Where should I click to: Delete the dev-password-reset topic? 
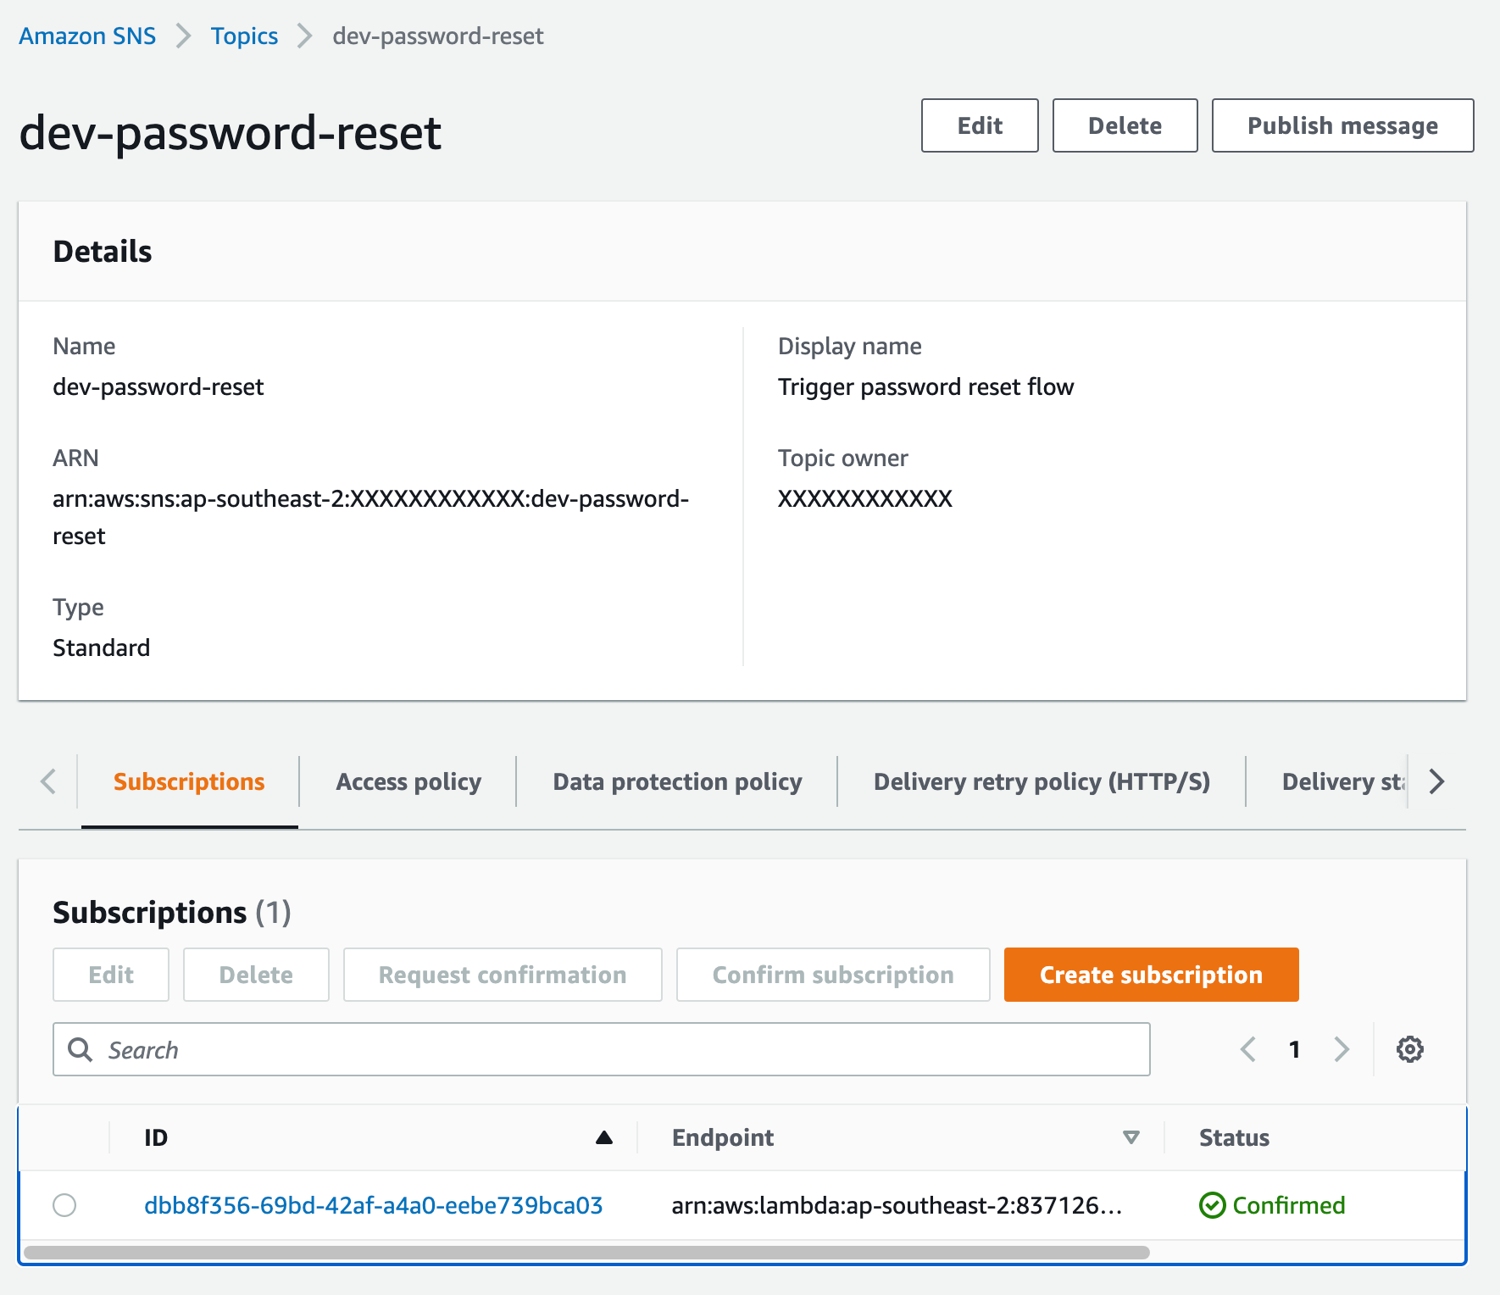pyautogui.click(x=1125, y=125)
